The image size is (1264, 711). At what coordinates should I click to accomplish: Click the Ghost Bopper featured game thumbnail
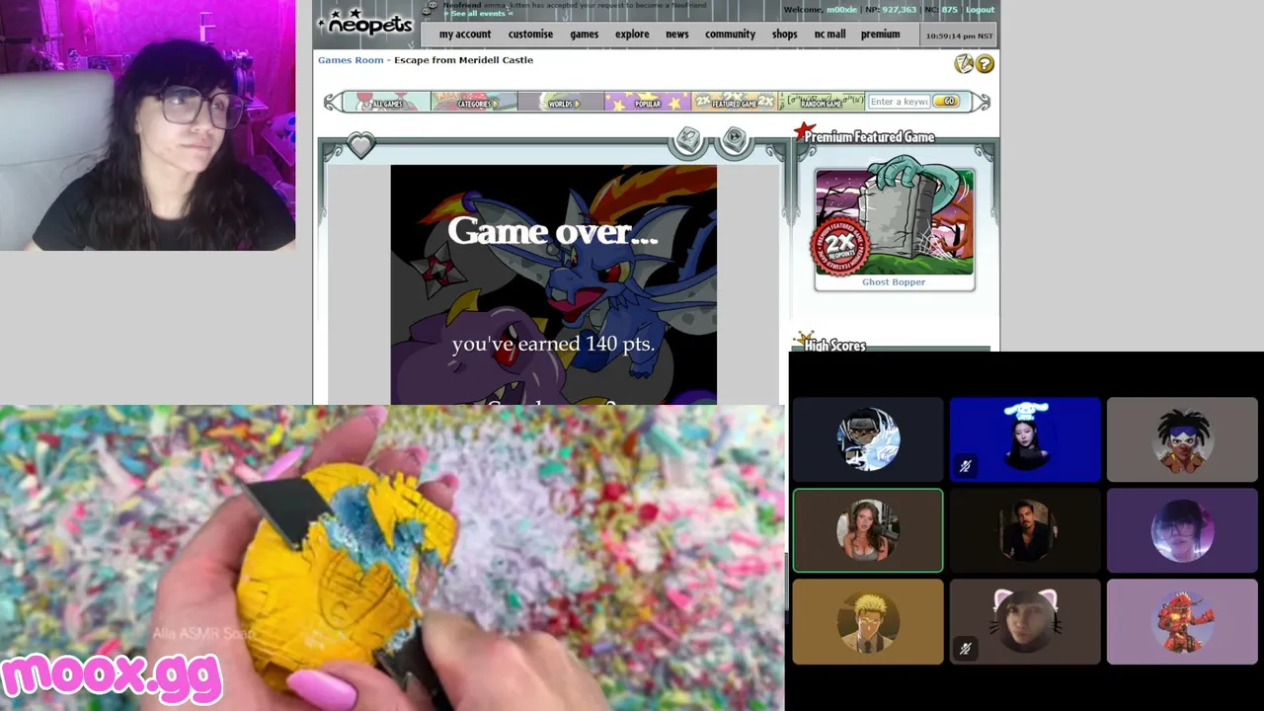894,222
